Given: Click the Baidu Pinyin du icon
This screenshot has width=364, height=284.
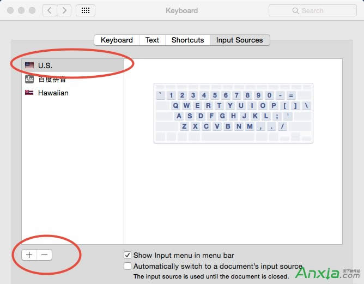Looking at the screenshot, I should pos(29,79).
